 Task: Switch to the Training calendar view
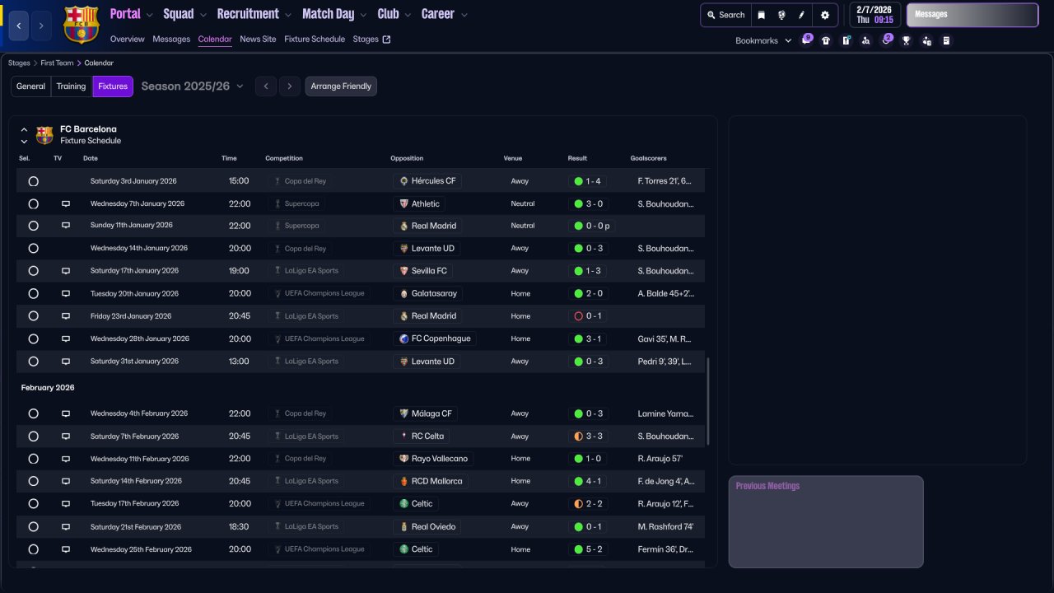(x=72, y=86)
